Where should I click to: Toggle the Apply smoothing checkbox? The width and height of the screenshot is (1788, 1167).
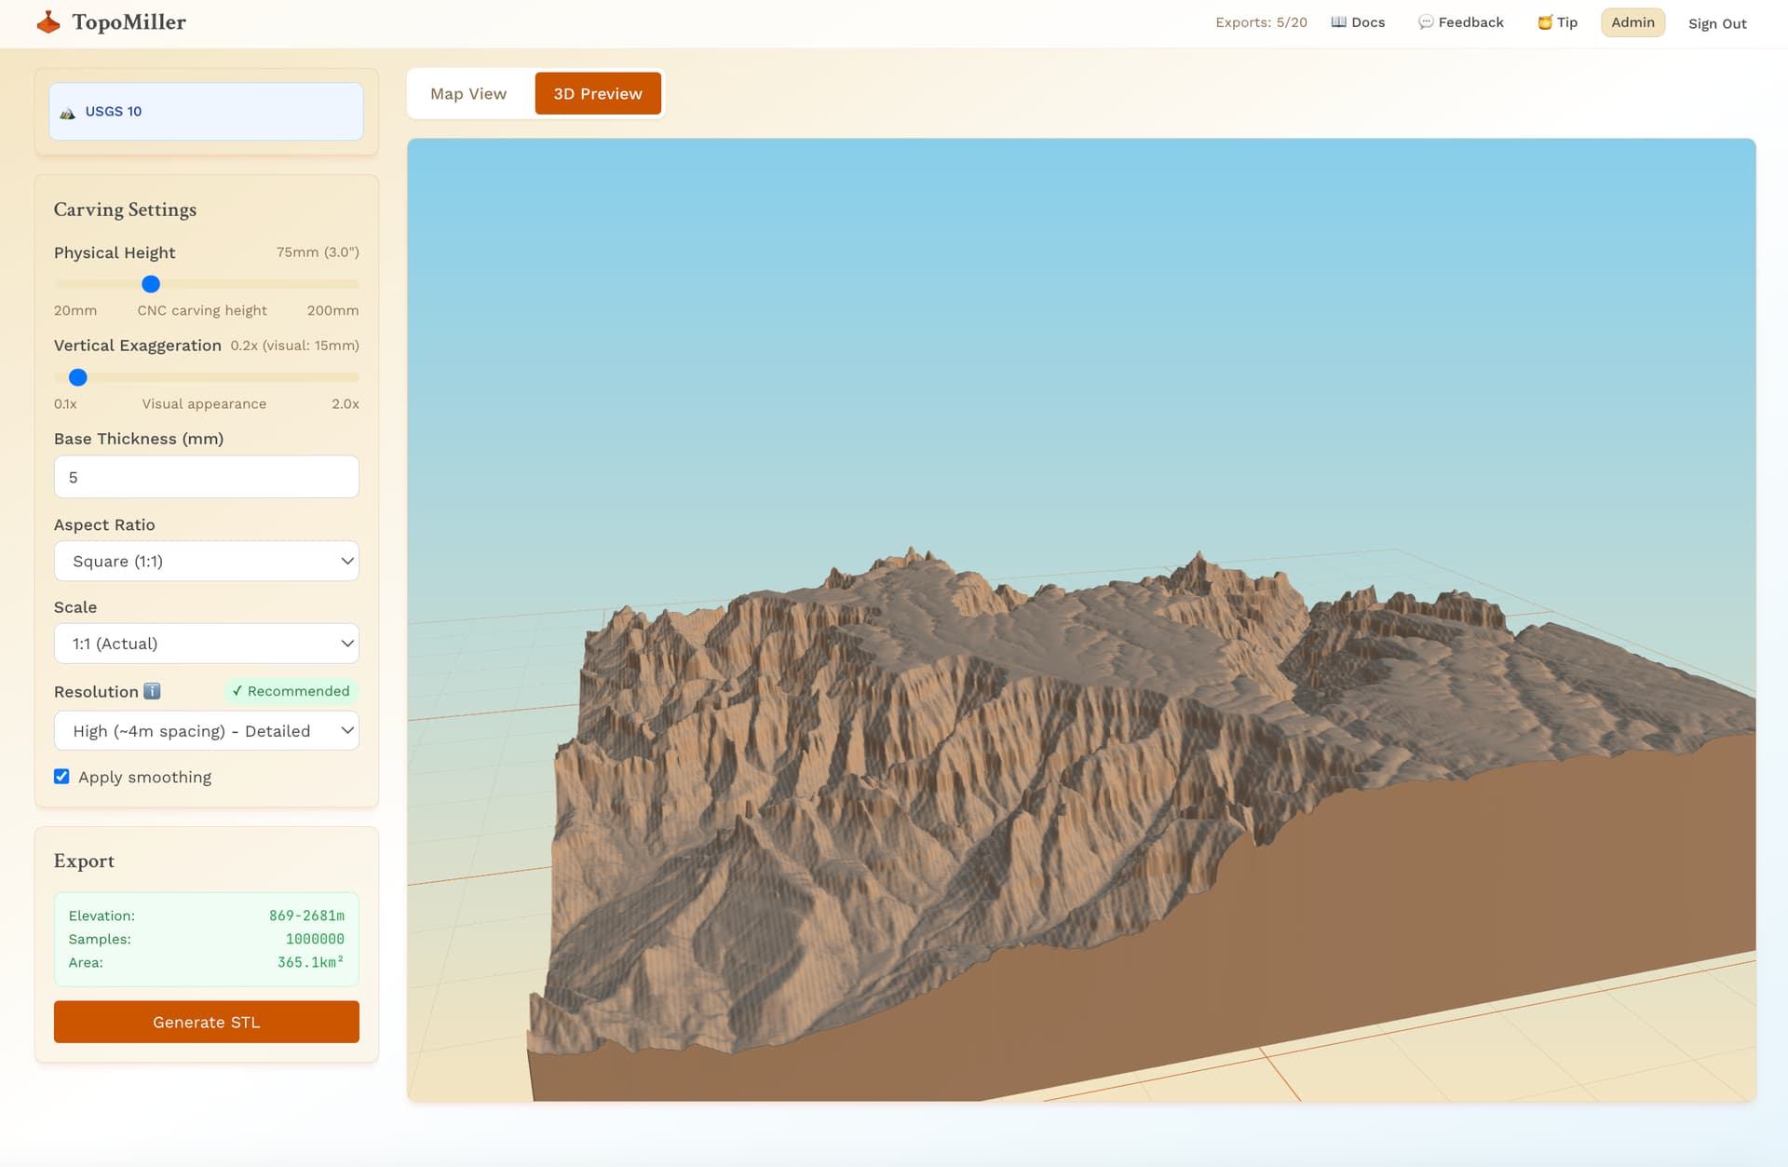(x=61, y=777)
